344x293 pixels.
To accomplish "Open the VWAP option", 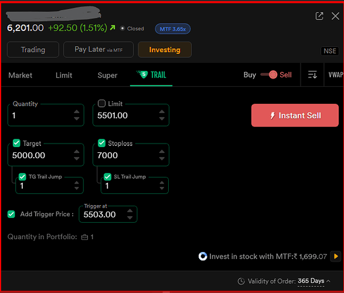I will [335, 75].
